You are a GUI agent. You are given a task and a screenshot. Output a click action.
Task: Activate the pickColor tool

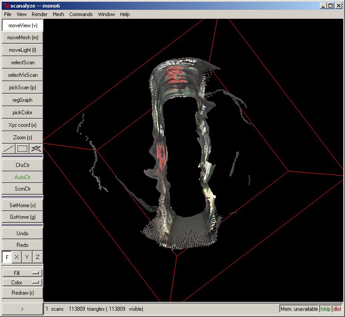pos(22,113)
